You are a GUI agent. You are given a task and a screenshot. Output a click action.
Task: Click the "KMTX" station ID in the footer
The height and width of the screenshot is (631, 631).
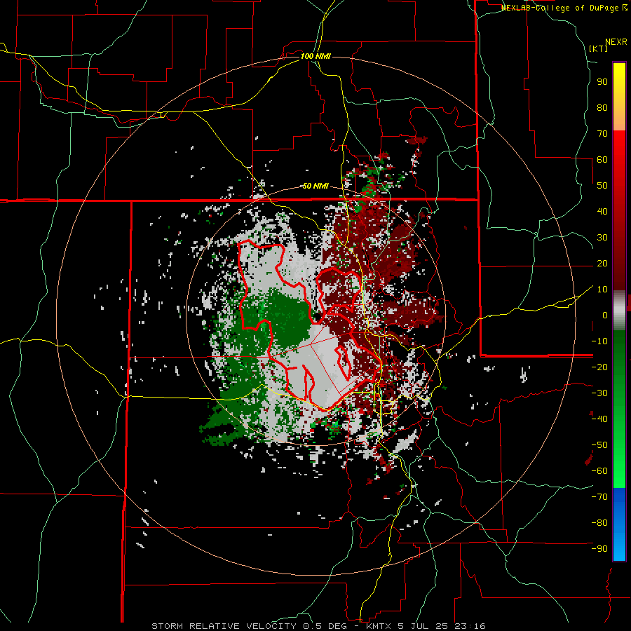coord(379,626)
